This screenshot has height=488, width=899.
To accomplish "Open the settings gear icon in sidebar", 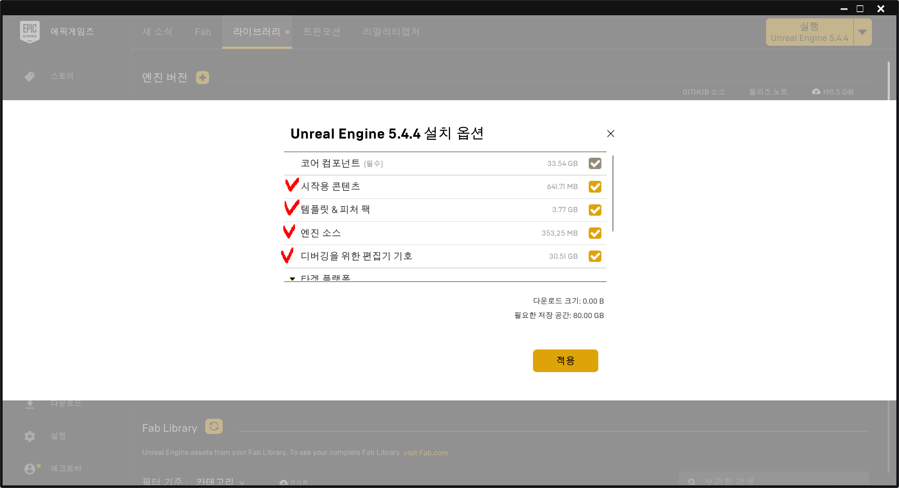I will point(30,436).
